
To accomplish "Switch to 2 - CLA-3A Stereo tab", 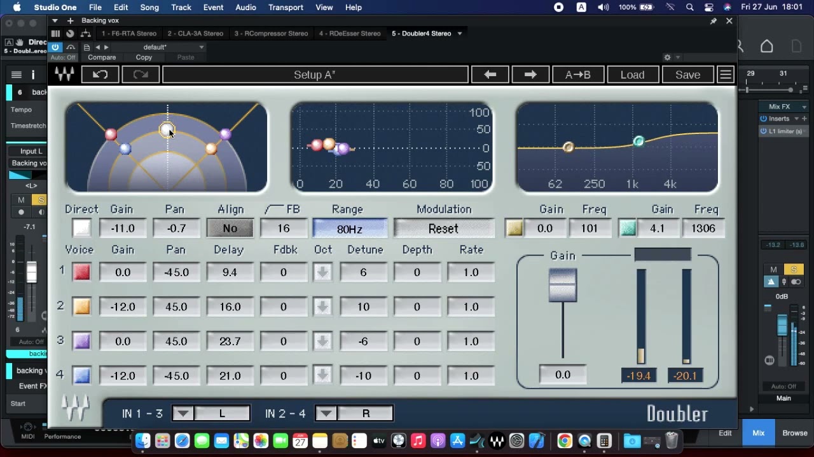I will coord(195,34).
